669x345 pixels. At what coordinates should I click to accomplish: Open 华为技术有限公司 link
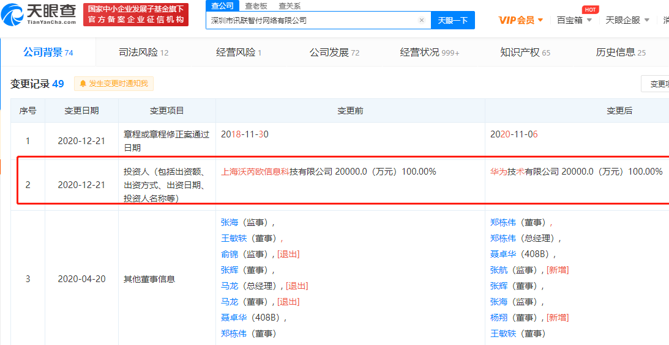[x=524, y=172]
